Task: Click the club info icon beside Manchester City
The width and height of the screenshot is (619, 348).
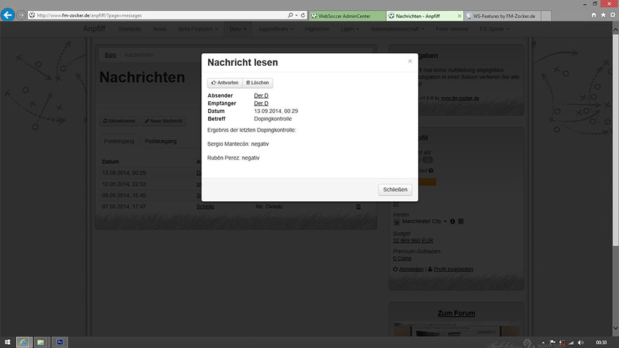Action: coord(453,221)
